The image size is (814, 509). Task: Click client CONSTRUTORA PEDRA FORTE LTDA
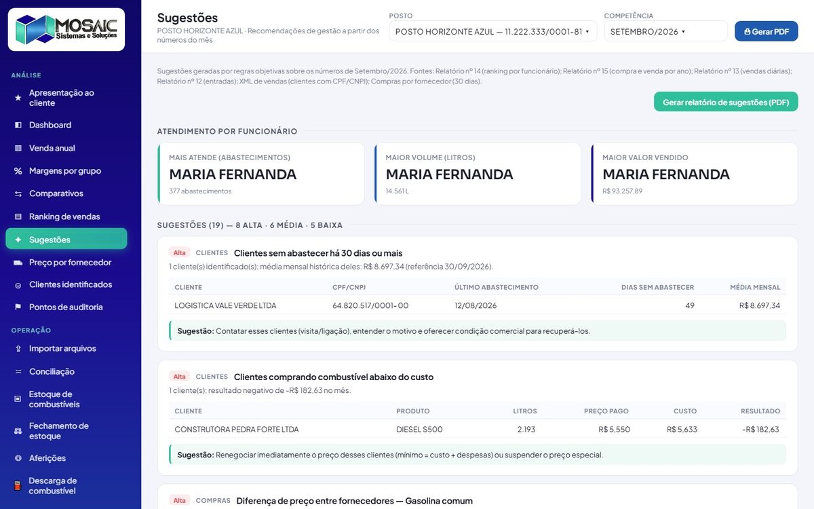click(237, 430)
